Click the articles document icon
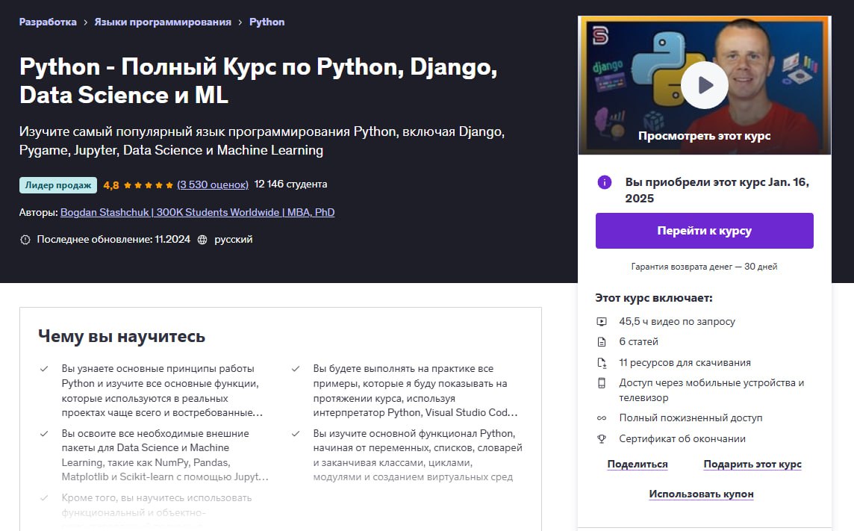This screenshot has height=531, width=854. pos(601,342)
